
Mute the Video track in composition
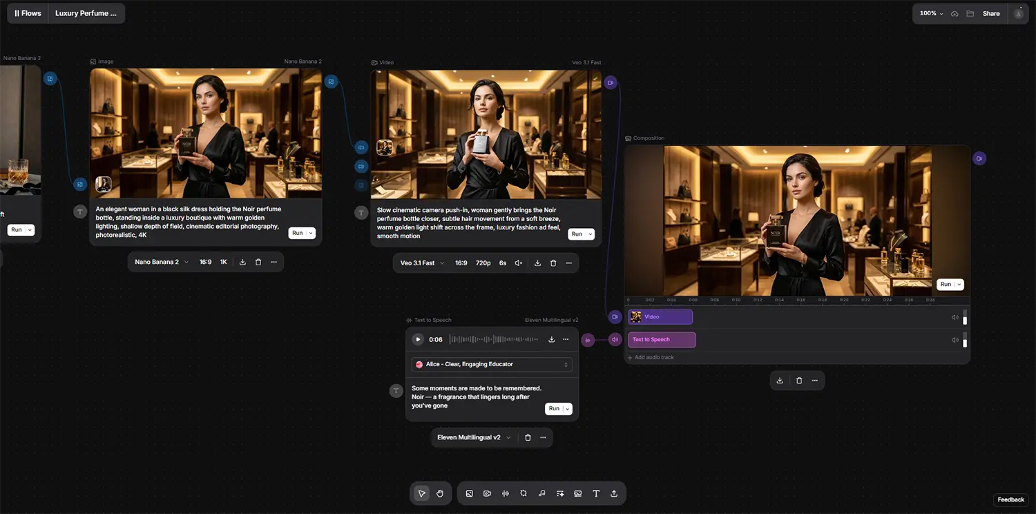pos(955,317)
